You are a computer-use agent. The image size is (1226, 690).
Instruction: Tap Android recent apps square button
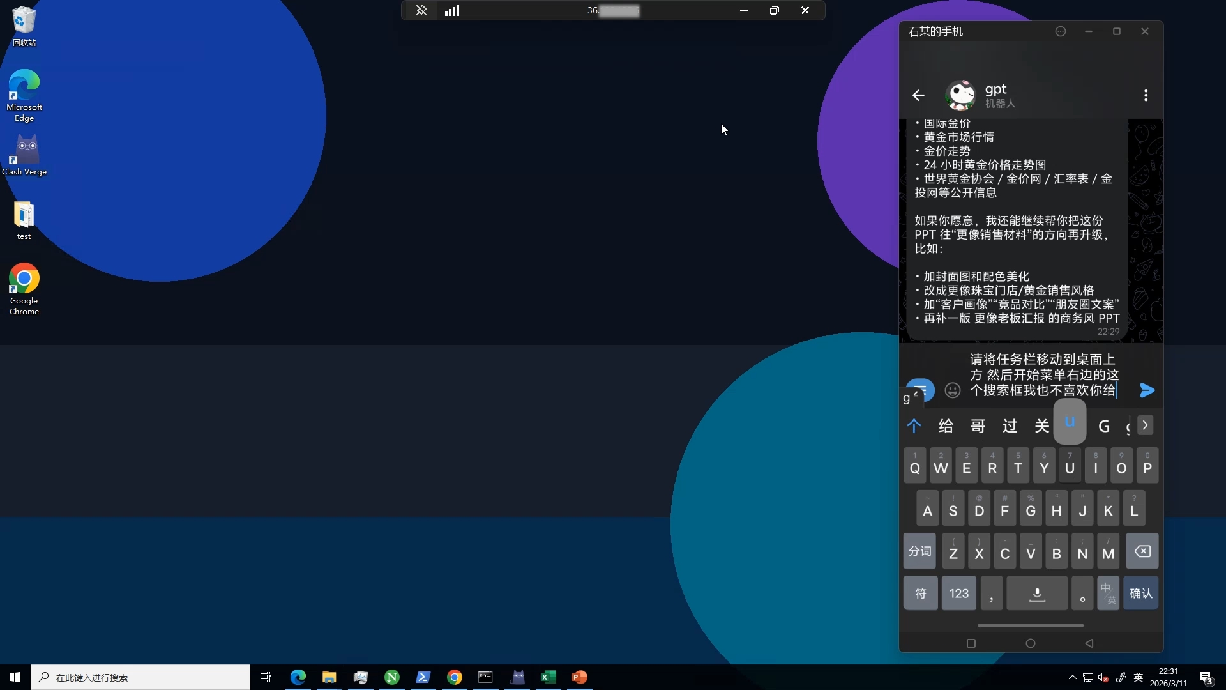tap(971, 643)
